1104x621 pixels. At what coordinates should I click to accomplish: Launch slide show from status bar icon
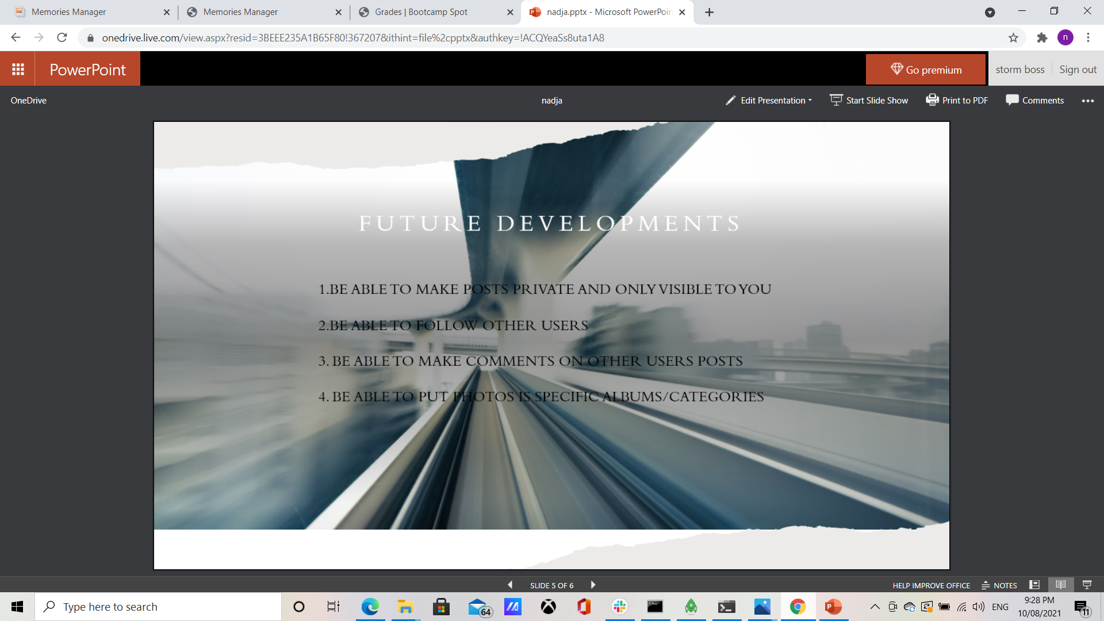(1087, 585)
